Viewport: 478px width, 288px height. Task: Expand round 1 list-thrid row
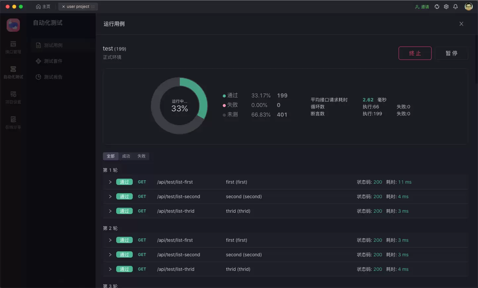110,211
